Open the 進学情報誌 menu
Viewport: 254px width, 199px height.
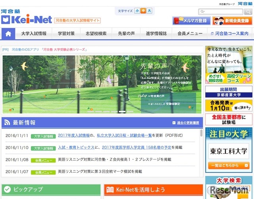[156, 34]
